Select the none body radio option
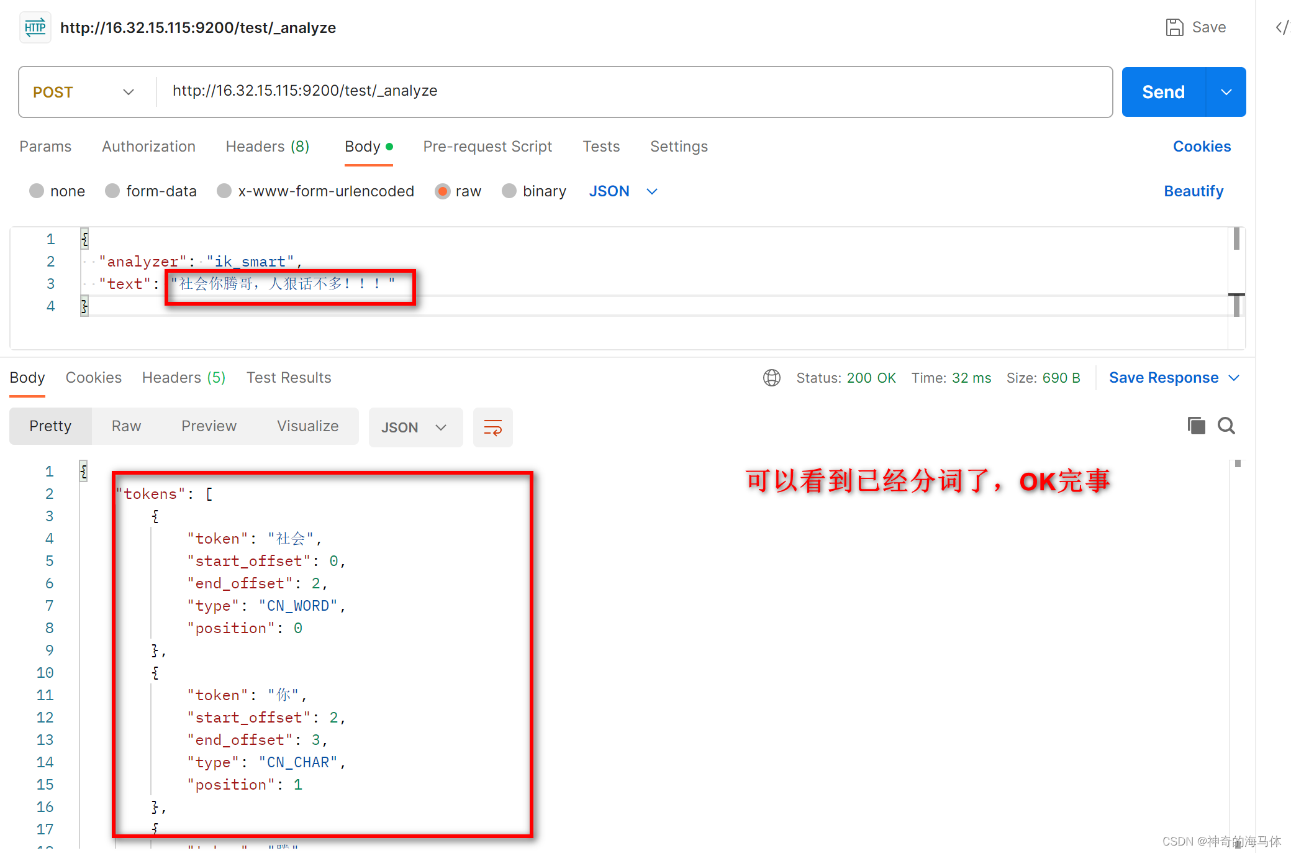 37,191
